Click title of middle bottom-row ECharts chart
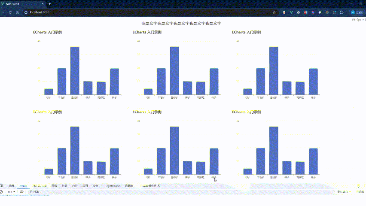The width and height of the screenshot is (366, 206). tap(147, 112)
